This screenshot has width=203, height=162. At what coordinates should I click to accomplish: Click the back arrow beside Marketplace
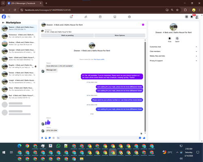(x=3, y=23)
